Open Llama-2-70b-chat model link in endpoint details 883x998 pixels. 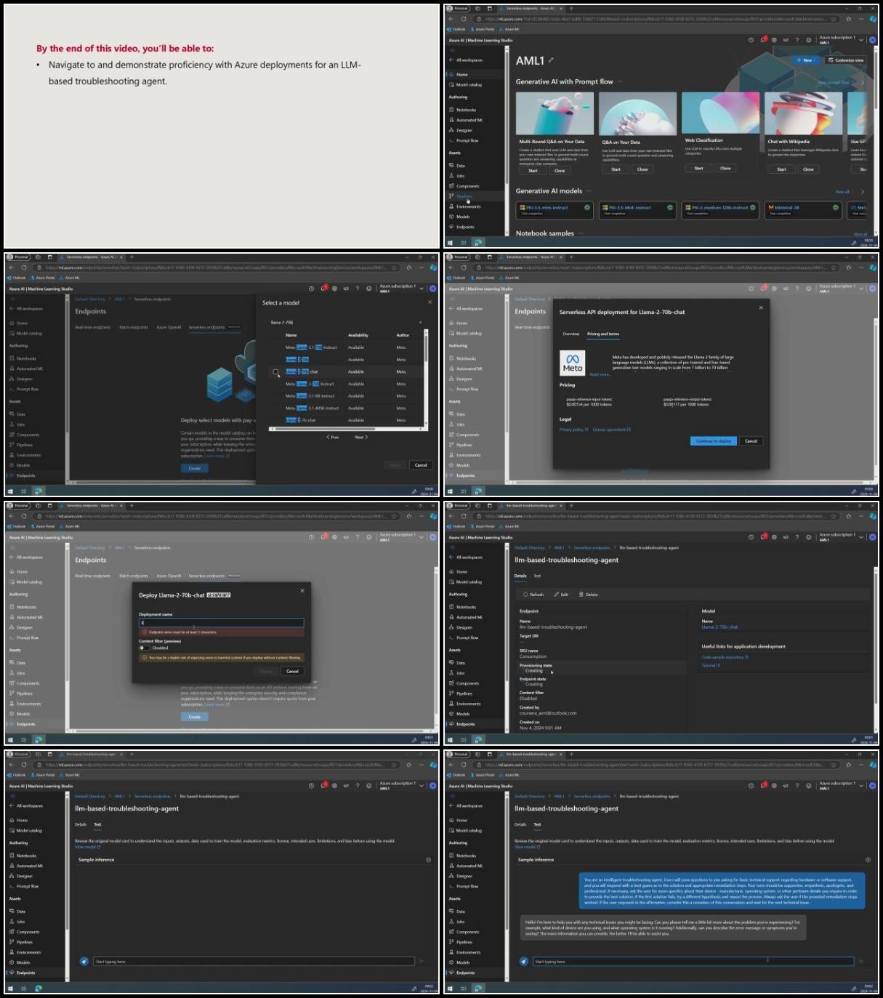click(x=719, y=627)
